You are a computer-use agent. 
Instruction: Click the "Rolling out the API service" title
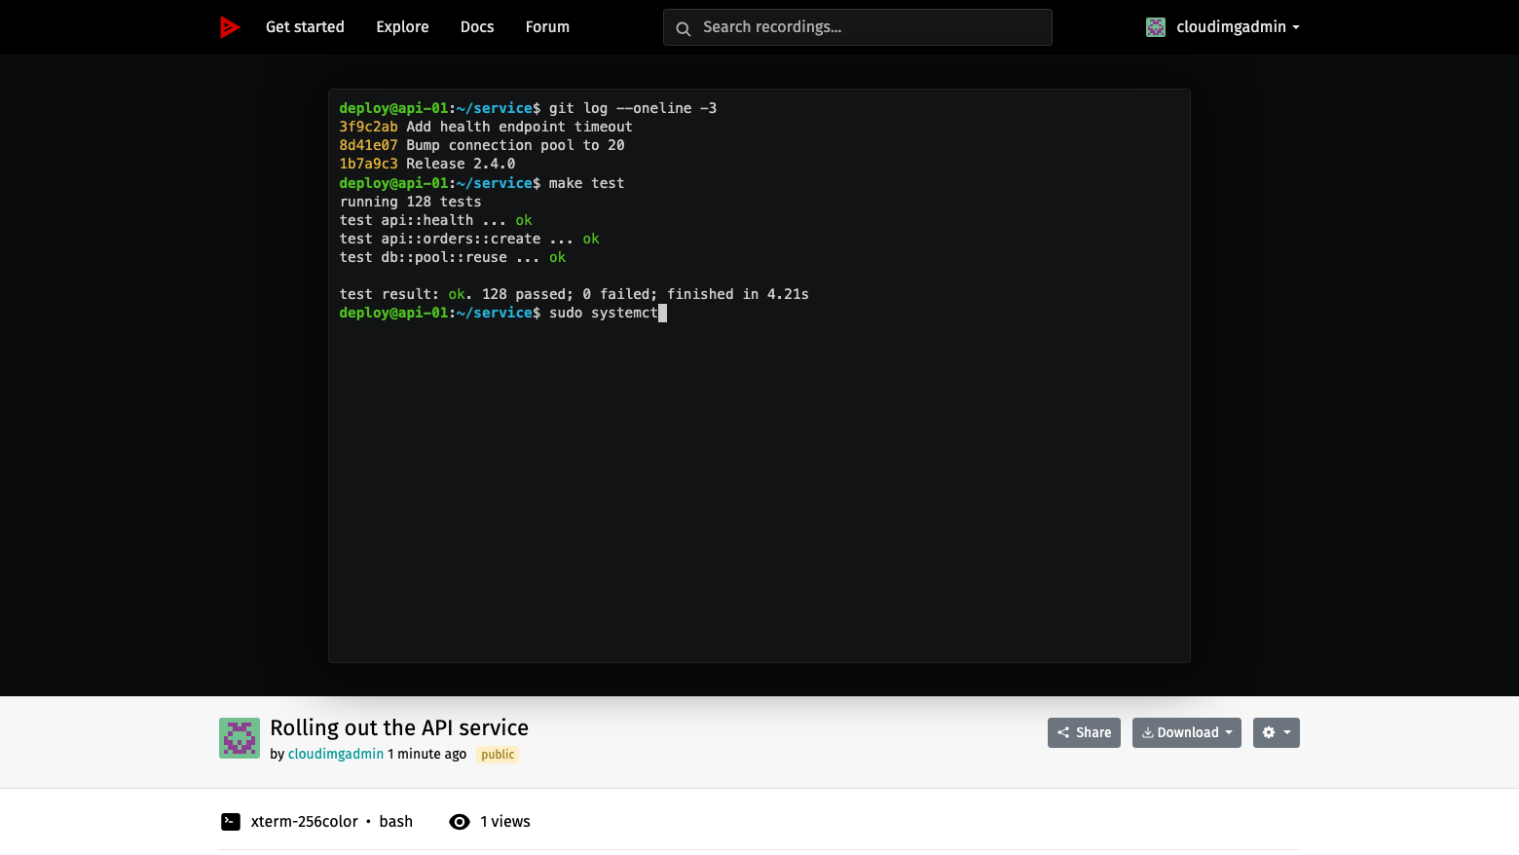pyautogui.click(x=399, y=727)
